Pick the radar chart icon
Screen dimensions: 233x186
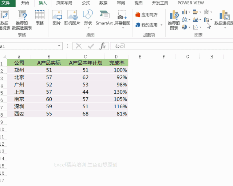207,12
